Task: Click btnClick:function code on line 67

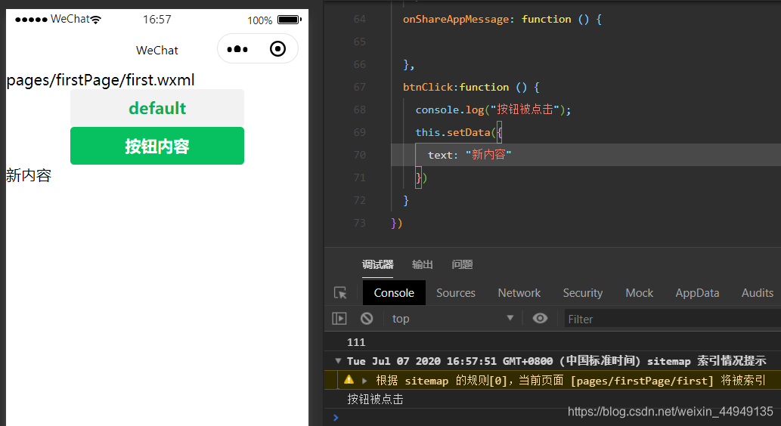Action: pos(471,87)
